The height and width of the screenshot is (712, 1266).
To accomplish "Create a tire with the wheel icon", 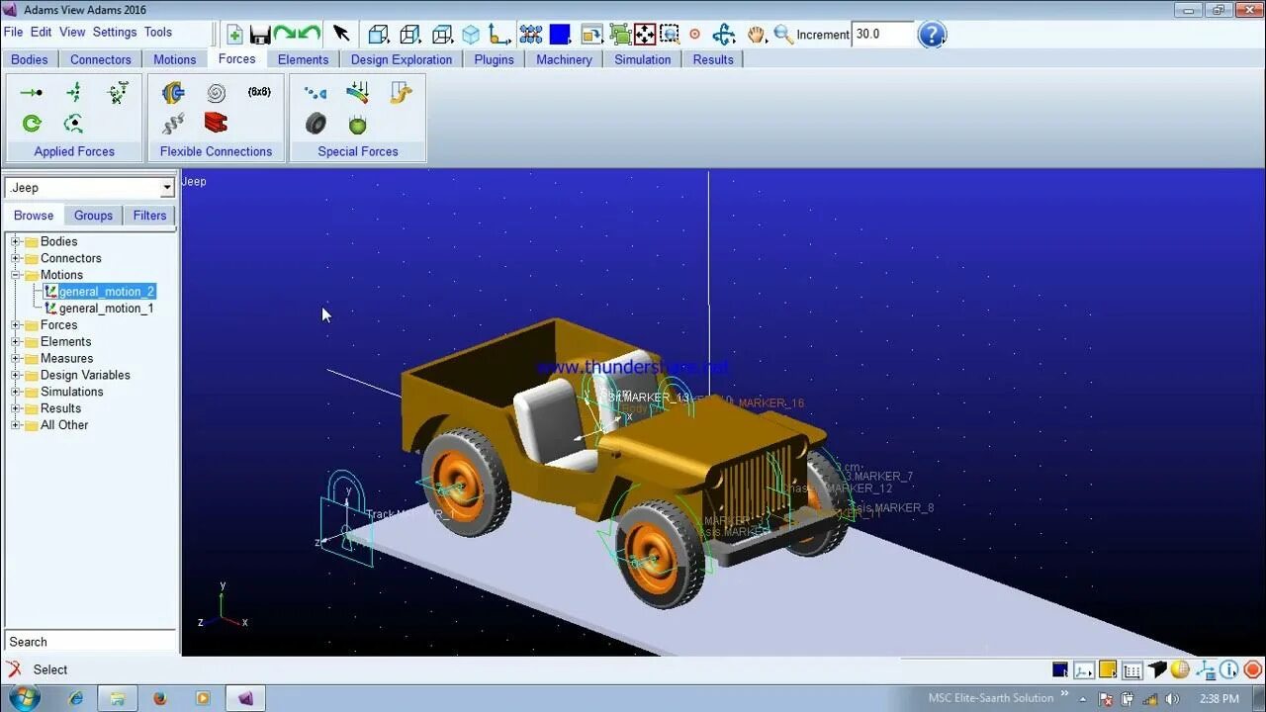I will click(x=316, y=124).
